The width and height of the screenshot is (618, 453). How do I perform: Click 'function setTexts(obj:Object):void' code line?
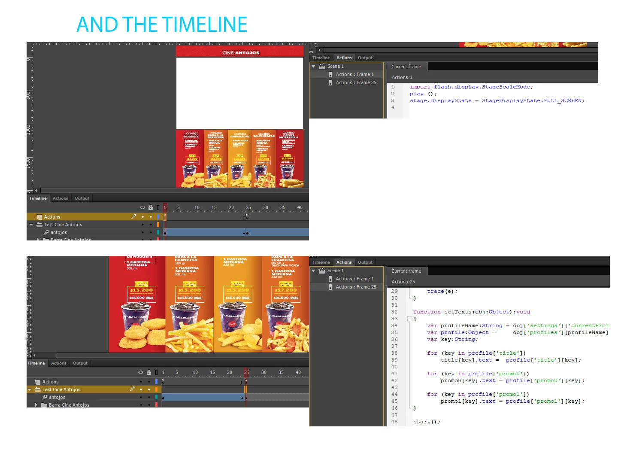click(472, 312)
